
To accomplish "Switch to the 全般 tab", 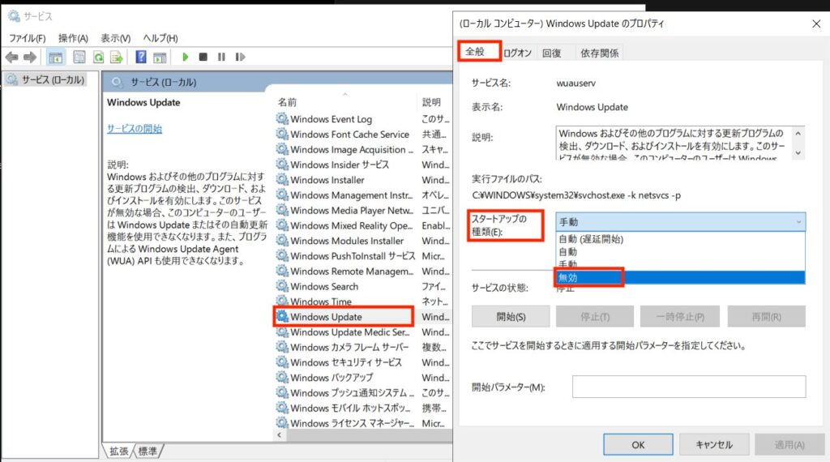I will [x=475, y=51].
